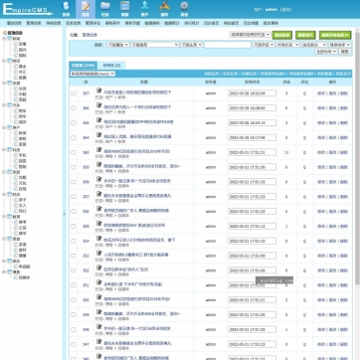Click the search keyword input field

[228, 45]
